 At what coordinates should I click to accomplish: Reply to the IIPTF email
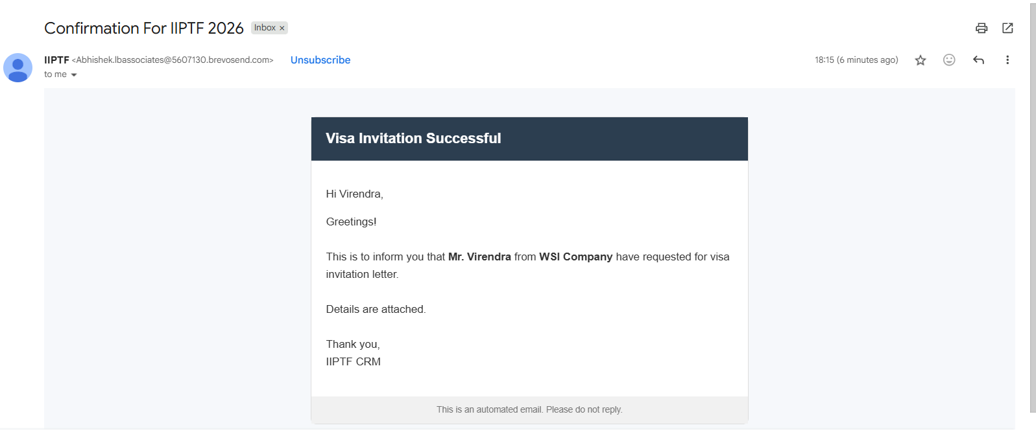coord(978,60)
